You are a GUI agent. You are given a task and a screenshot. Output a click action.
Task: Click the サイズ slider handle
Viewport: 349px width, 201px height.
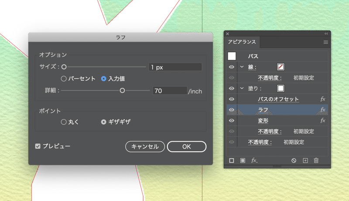64,67
